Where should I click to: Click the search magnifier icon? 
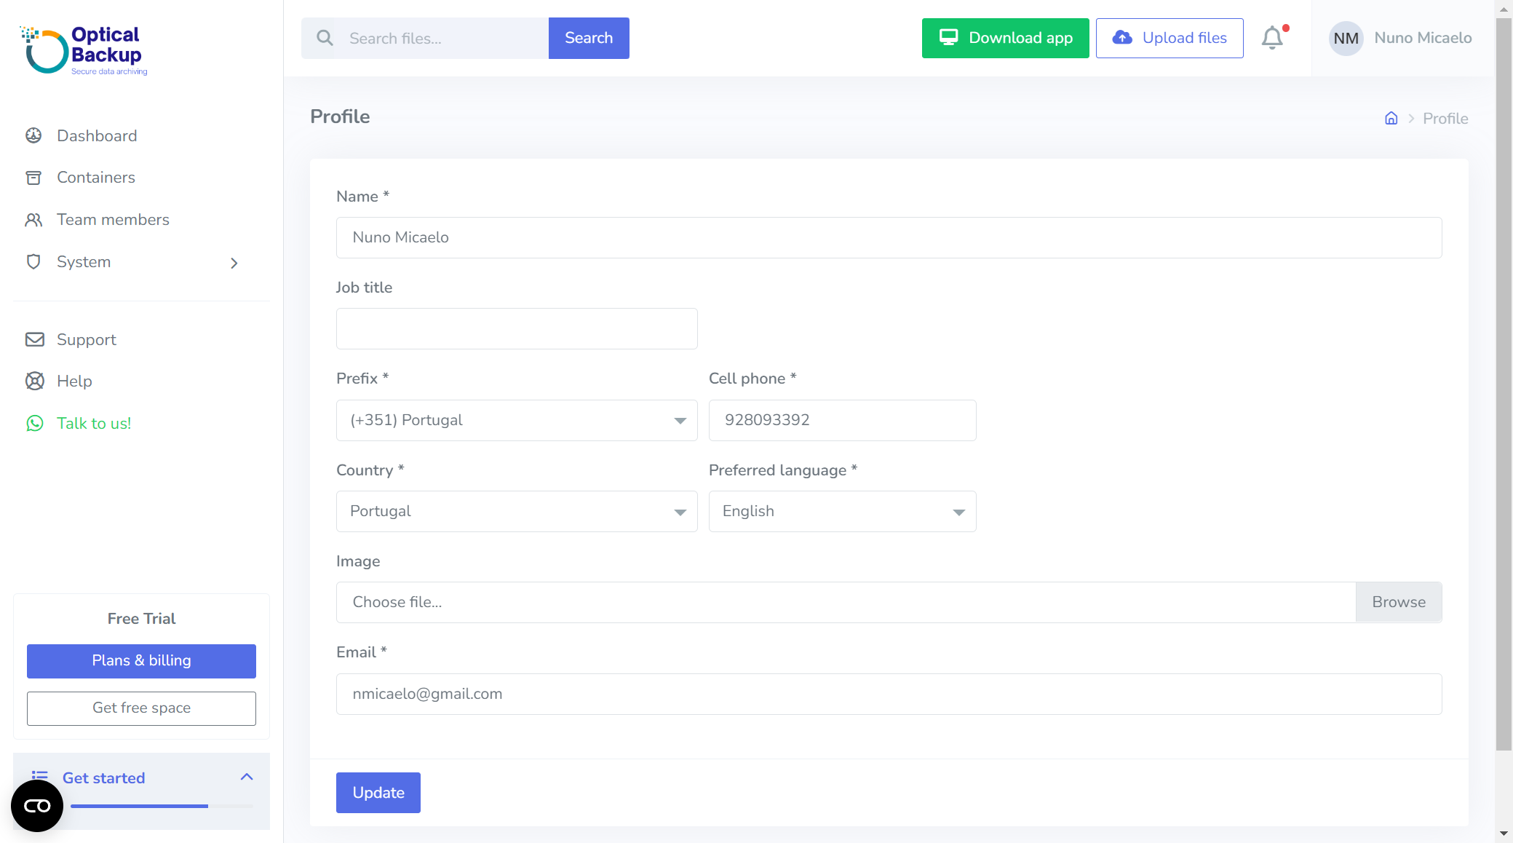[325, 38]
